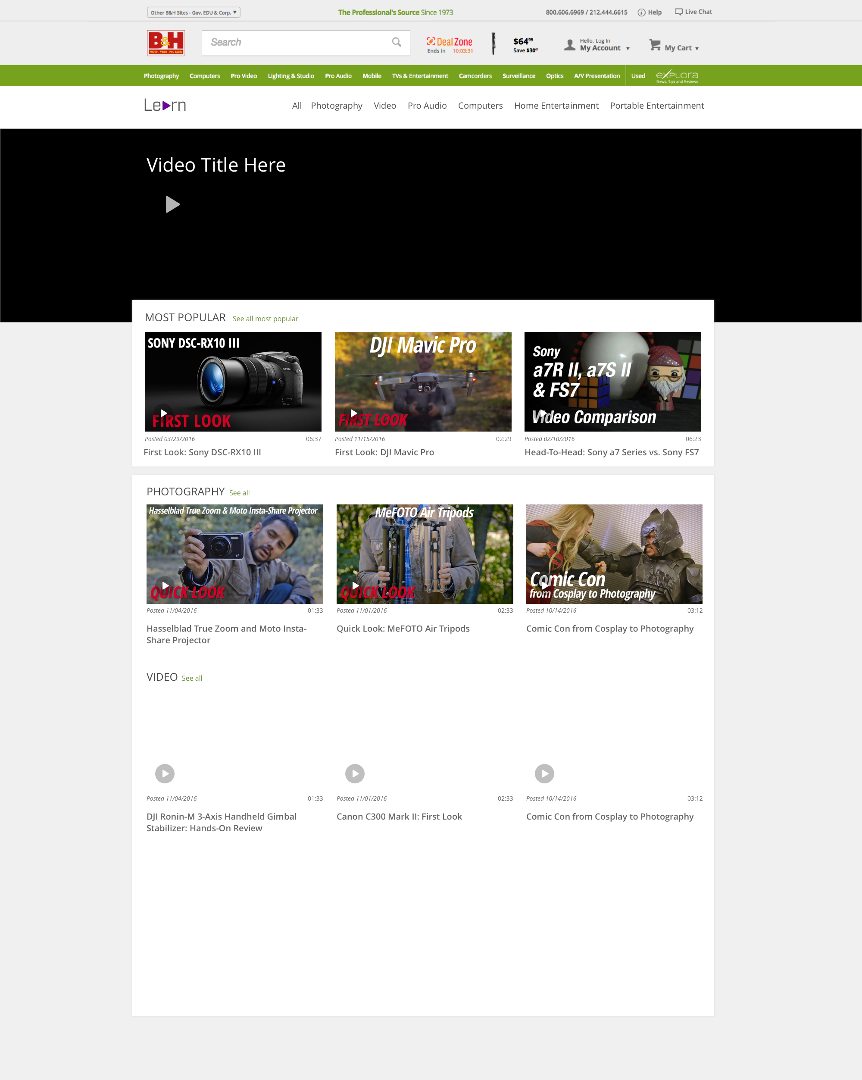Open the Pro Video category

[x=244, y=76]
